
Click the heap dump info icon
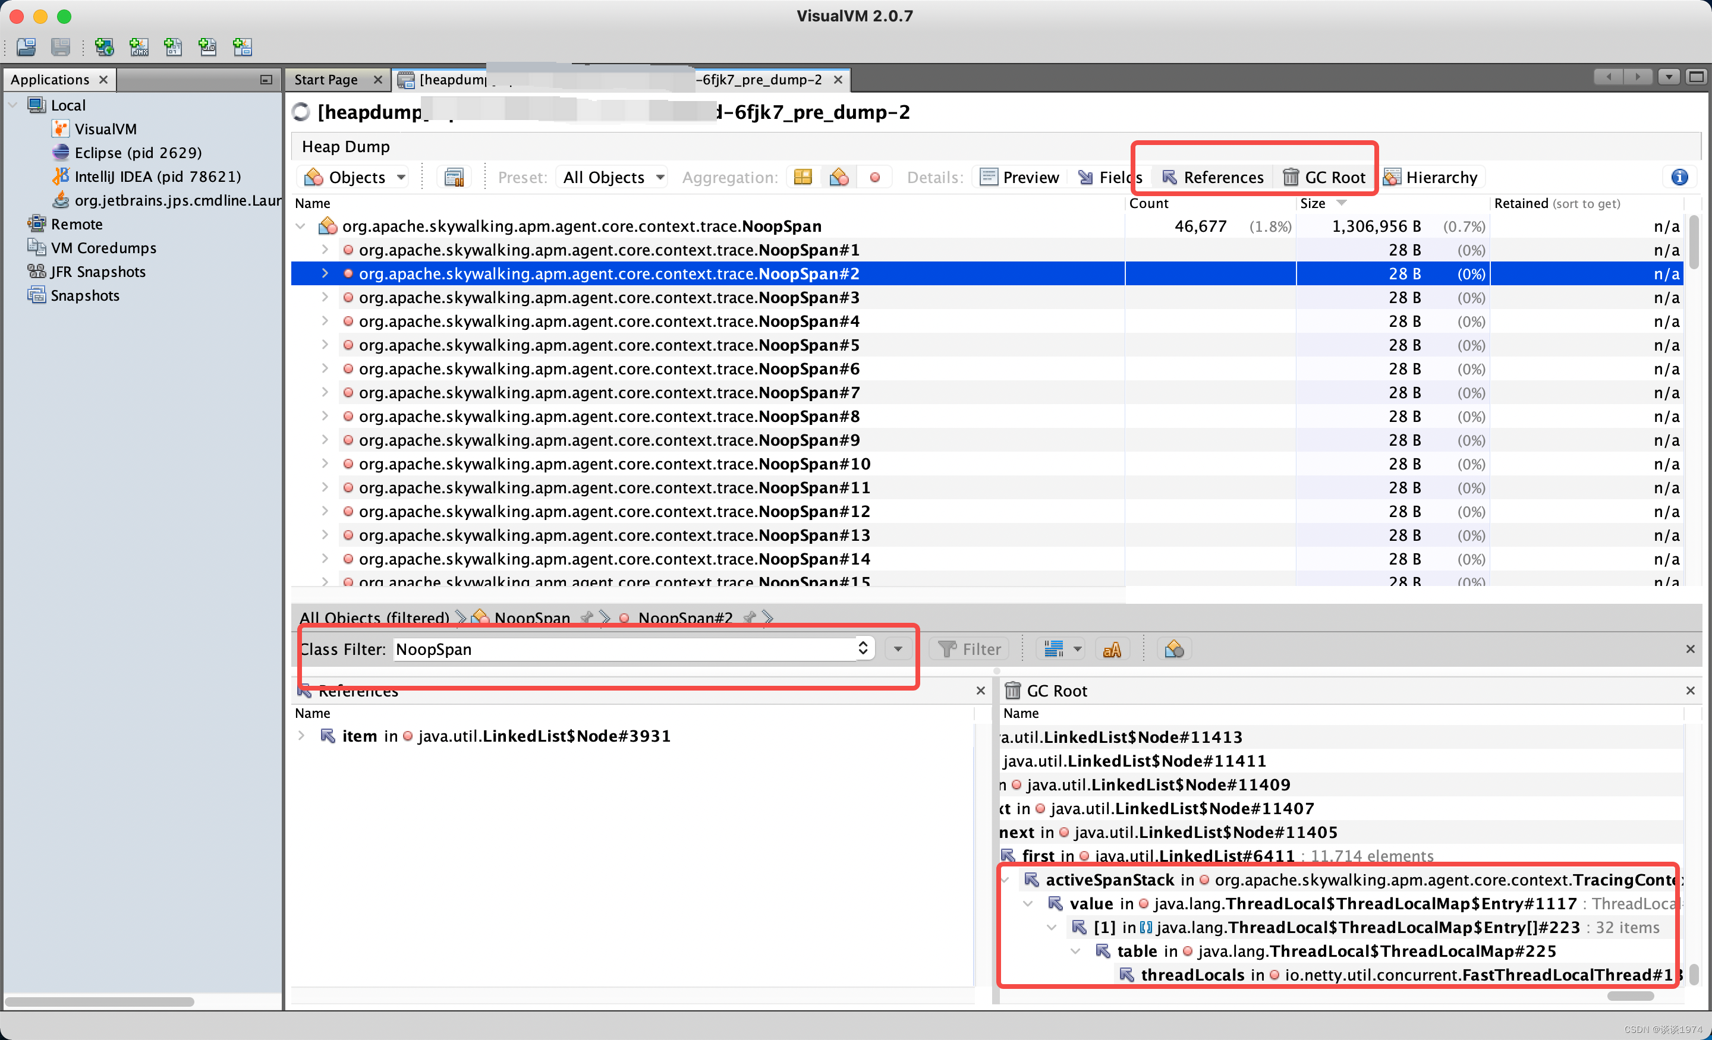pyautogui.click(x=1679, y=178)
